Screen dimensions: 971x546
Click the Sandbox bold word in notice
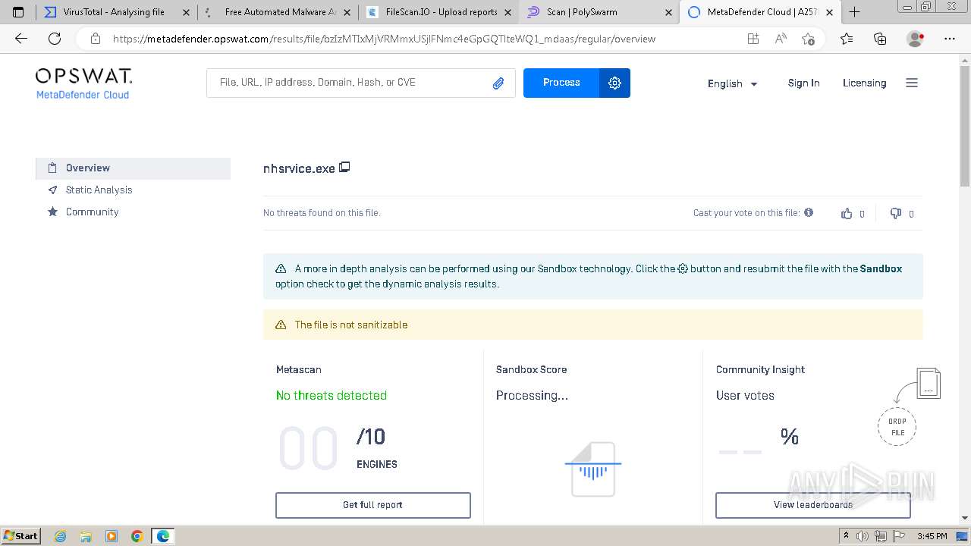coord(881,268)
